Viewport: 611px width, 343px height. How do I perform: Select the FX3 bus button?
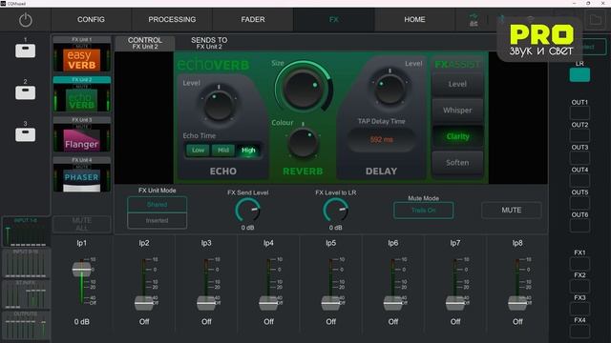tap(579, 309)
